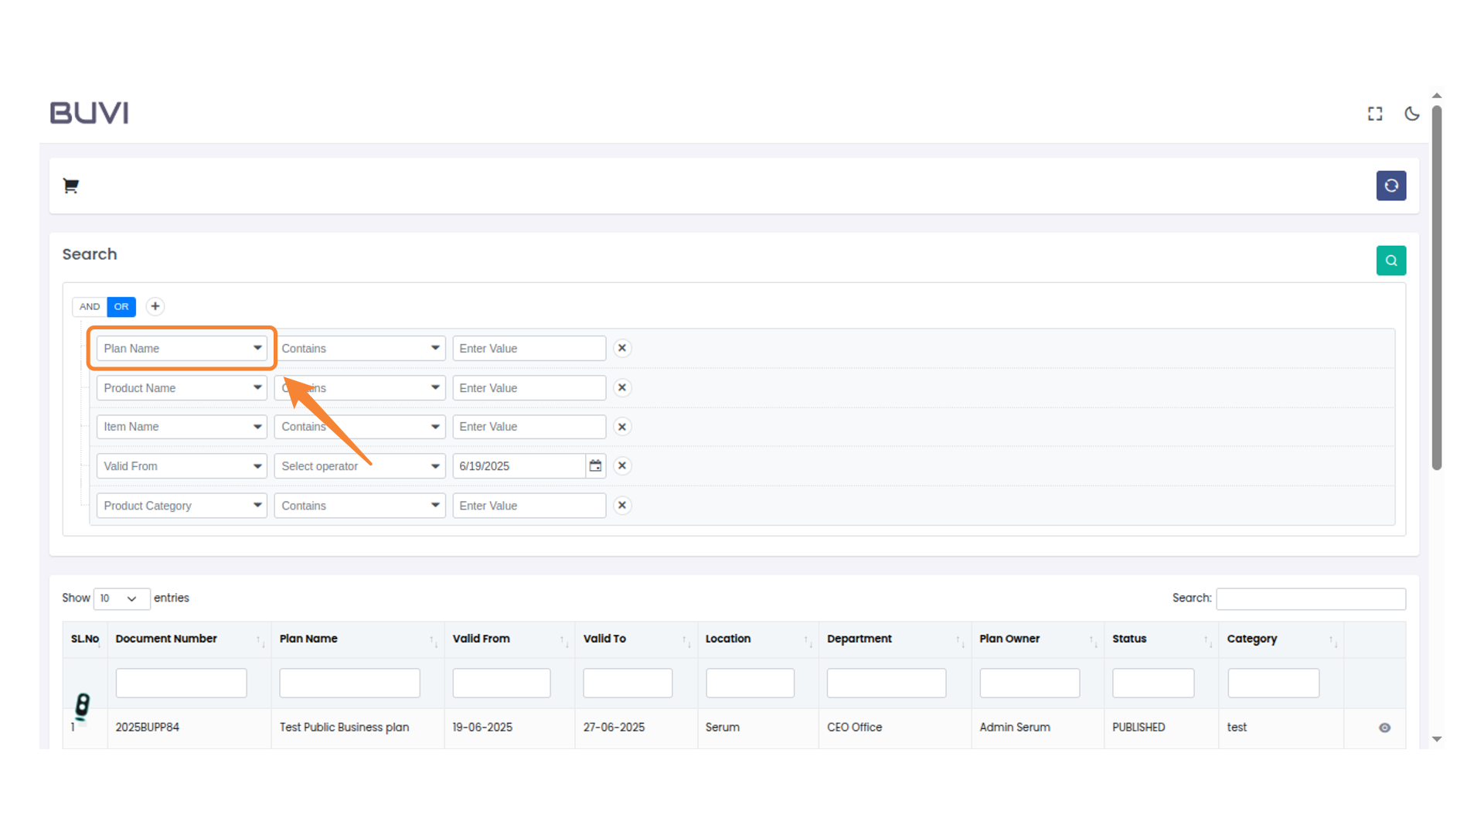Screen dimensions: 1484x835
Task: Expand the Select operator dropdown
Action: pyautogui.click(x=359, y=465)
